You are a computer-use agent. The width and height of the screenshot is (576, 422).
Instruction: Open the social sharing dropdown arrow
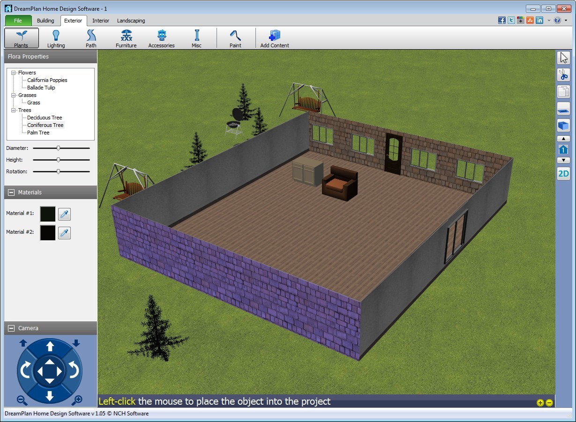point(549,21)
